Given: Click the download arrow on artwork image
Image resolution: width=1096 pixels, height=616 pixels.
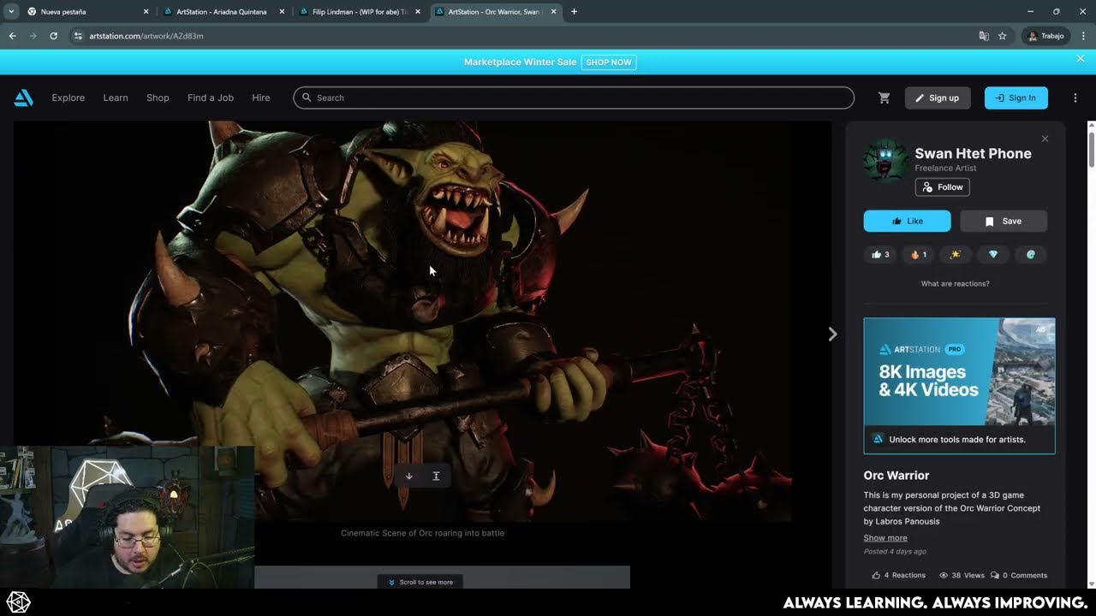Looking at the screenshot, I should click(x=409, y=477).
